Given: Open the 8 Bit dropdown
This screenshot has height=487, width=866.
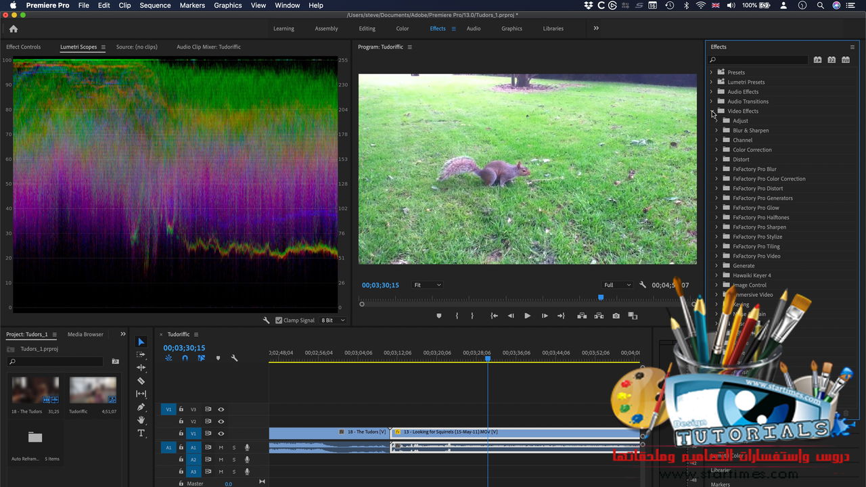Looking at the screenshot, I should (333, 320).
